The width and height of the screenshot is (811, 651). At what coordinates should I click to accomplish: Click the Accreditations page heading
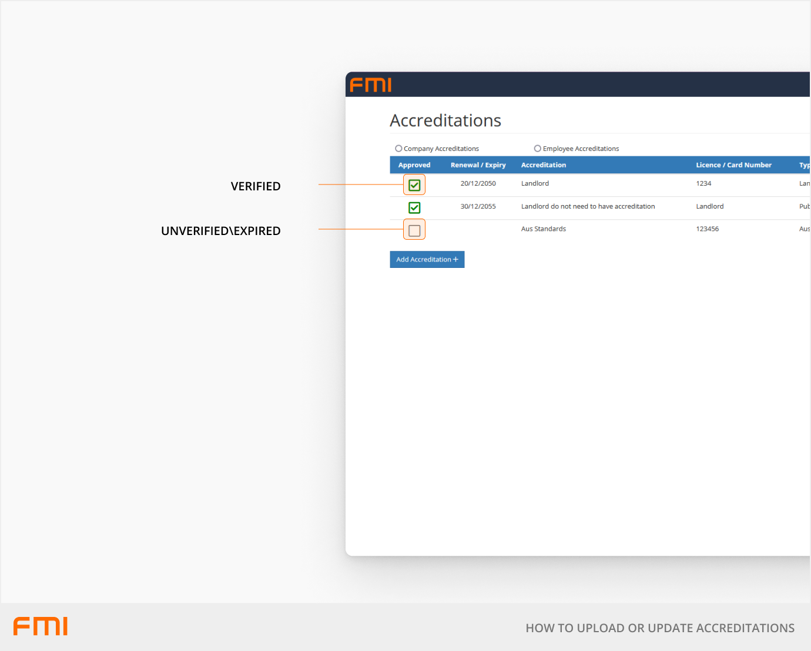(x=445, y=120)
